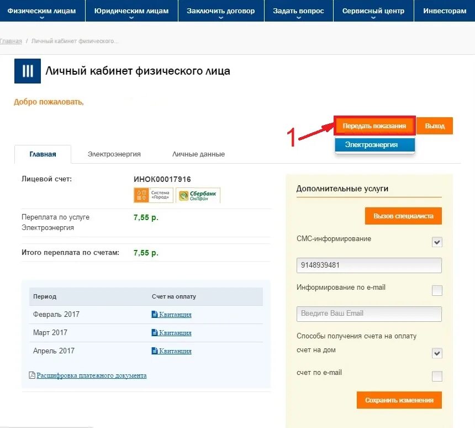Click the Счет на оплату column header
Viewport: 475px width, 428px height.
(174, 296)
